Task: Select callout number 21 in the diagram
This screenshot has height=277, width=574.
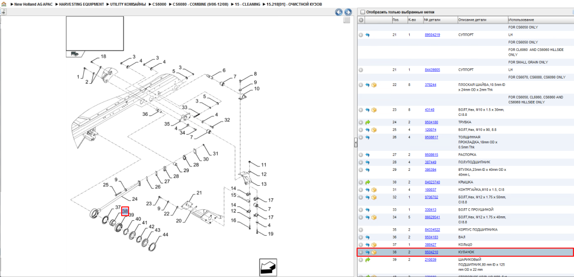Action: coord(199,193)
